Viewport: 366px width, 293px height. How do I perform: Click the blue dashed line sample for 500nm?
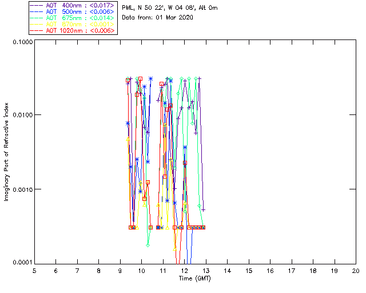pyautogui.click(x=37, y=11)
